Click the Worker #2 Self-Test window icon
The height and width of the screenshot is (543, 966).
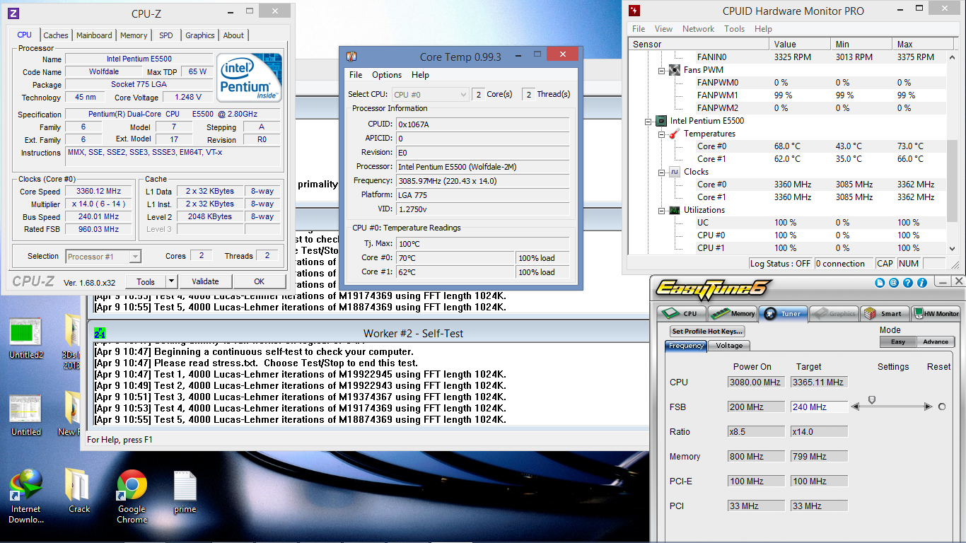(100, 333)
